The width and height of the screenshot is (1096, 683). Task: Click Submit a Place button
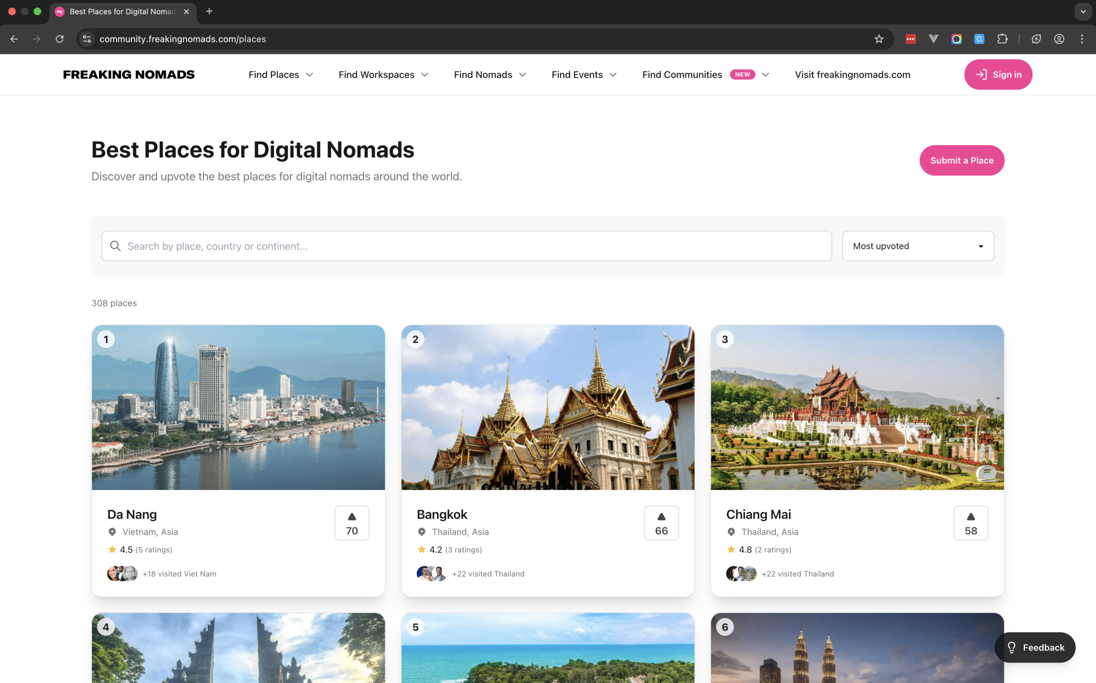tap(962, 160)
